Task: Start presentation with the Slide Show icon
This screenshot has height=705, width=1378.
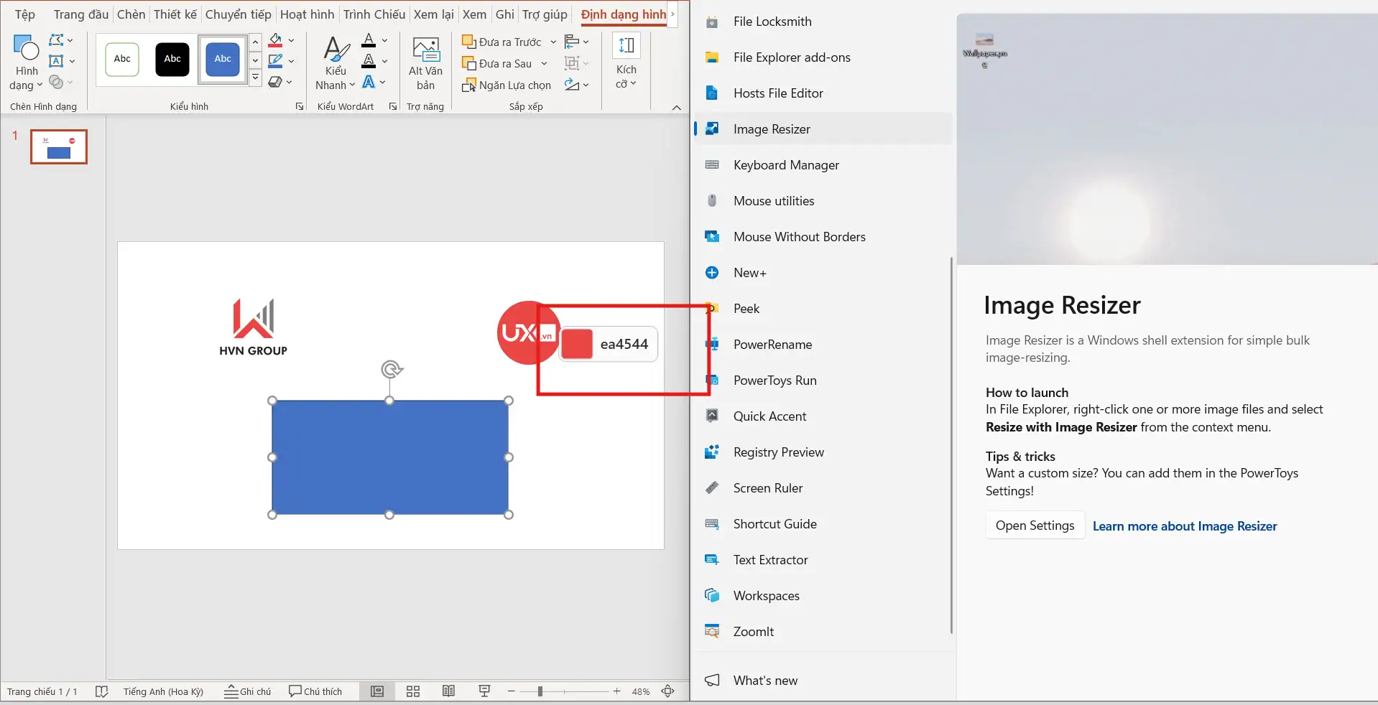Action: coord(484,691)
